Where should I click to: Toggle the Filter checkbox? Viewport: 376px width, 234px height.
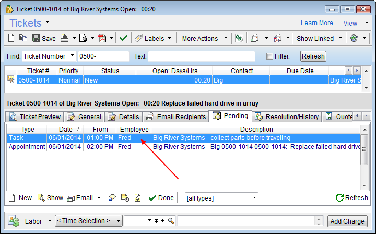tap(269, 56)
